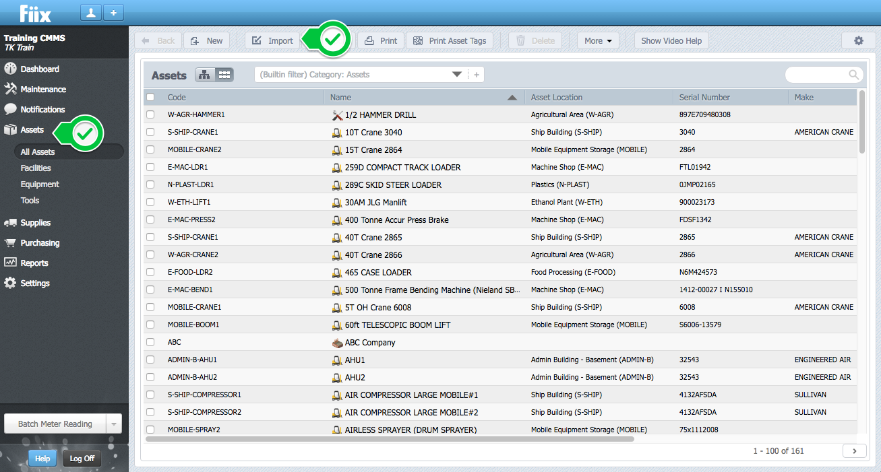Click Show Video Help
Image resolution: width=881 pixels, height=472 pixels.
(x=671, y=40)
